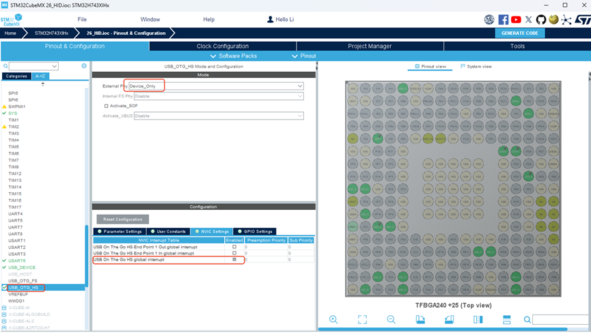
Task: Click the X-CUBE-AI package icon
Action: click(4, 308)
